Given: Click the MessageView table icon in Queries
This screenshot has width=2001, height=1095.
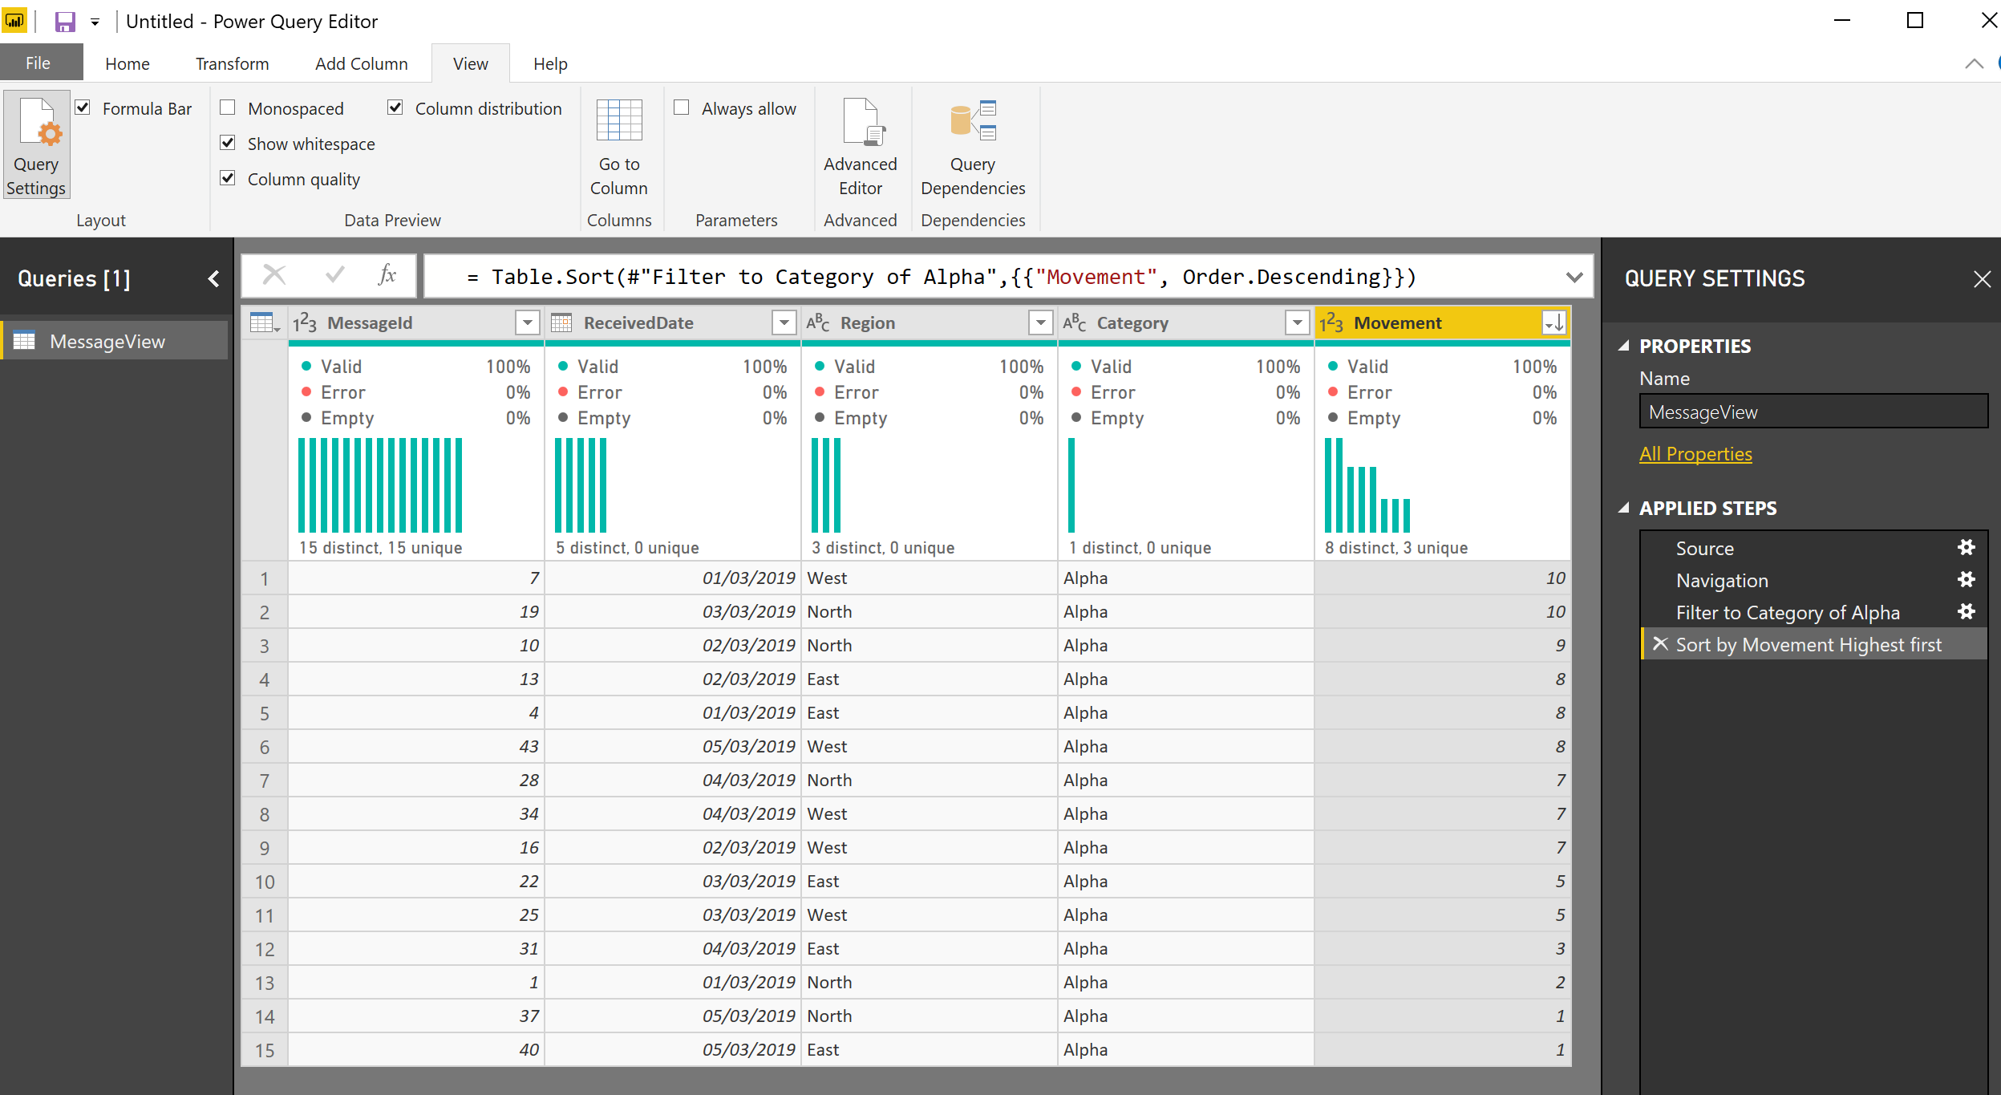Looking at the screenshot, I should (24, 341).
